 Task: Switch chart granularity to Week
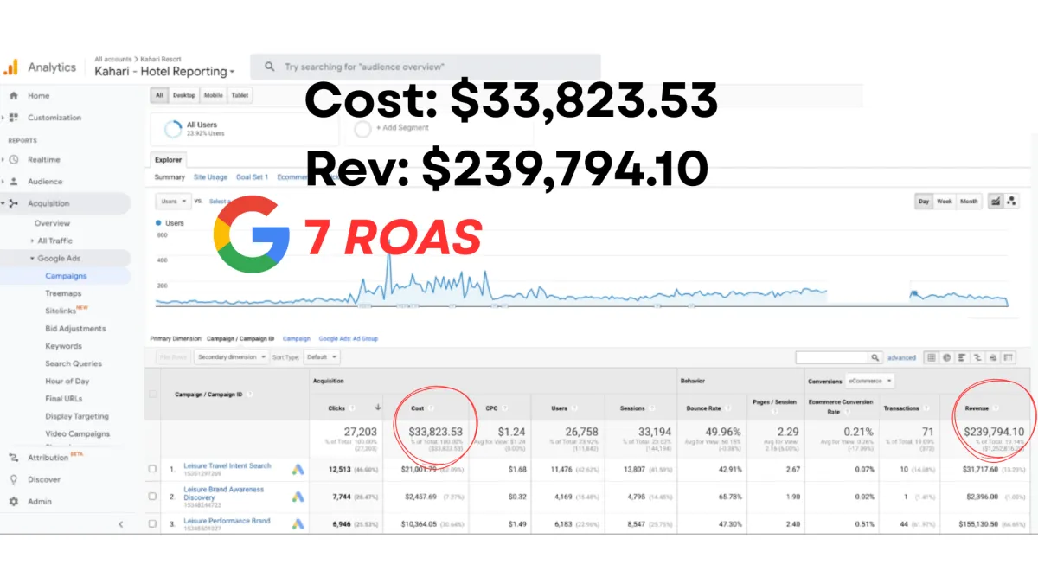[x=945, y=202]
